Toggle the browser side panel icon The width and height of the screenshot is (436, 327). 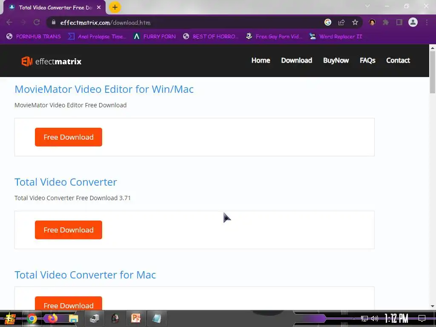[x=399, y=22]
